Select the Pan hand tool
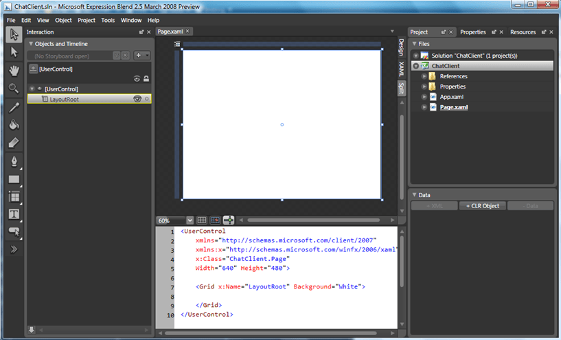The image size is (561, 340). click(14, 71)
